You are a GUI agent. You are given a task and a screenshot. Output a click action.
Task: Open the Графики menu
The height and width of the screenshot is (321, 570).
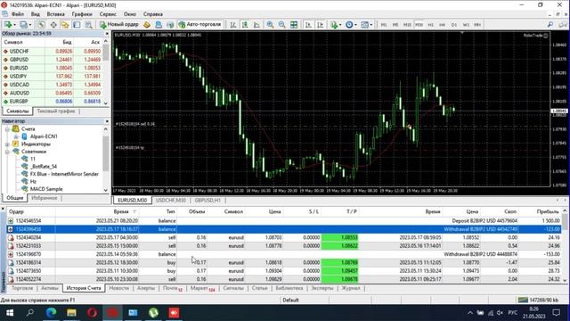pyautogui.click(x=82, y=14)
